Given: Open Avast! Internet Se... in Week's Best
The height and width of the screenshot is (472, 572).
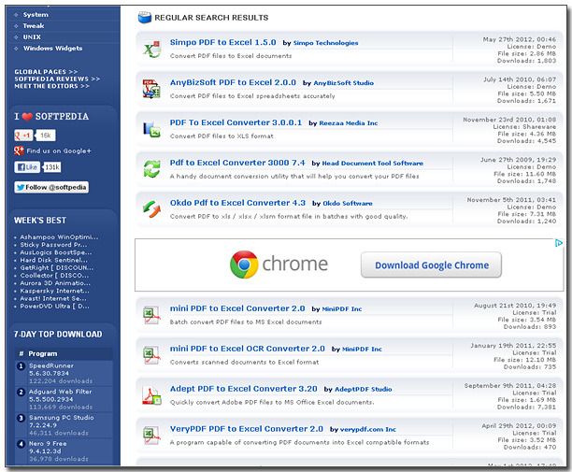Looking at the screenshot, I should pyautogui.click(x=53, y=298).
